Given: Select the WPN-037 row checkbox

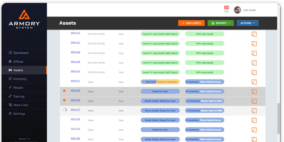Looking at the screenshot, I should coord(64,110).
